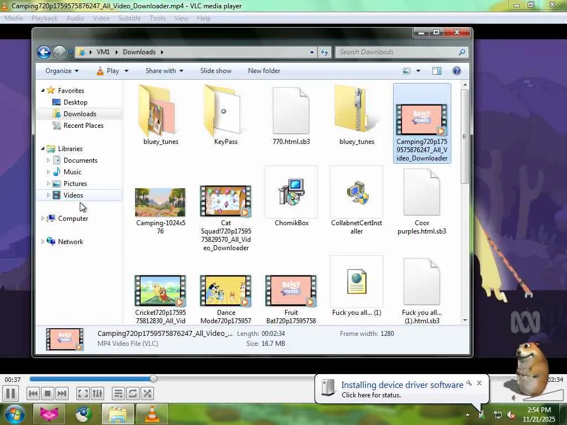Select the Dance Mode video thumbnail
This screenshot has height=425, width=567.
226,291
